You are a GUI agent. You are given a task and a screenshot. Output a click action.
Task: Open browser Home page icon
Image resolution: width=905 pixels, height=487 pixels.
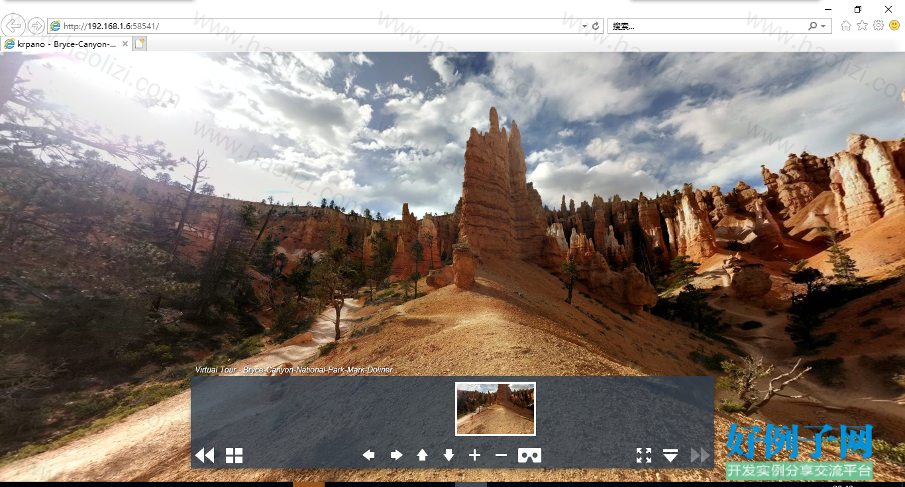pyautogui.click(x=846, y=26)
